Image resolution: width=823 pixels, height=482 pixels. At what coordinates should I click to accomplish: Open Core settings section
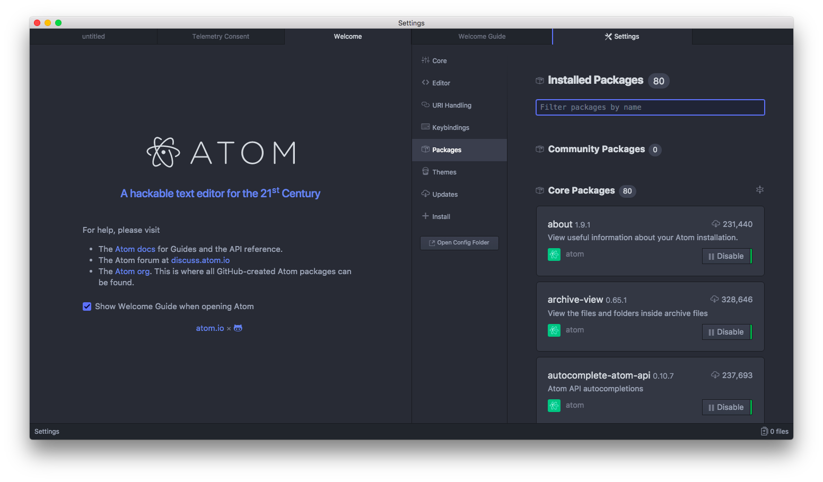click(459, 60)
